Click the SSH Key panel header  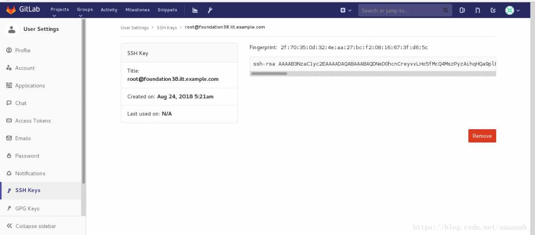(179, 53)
